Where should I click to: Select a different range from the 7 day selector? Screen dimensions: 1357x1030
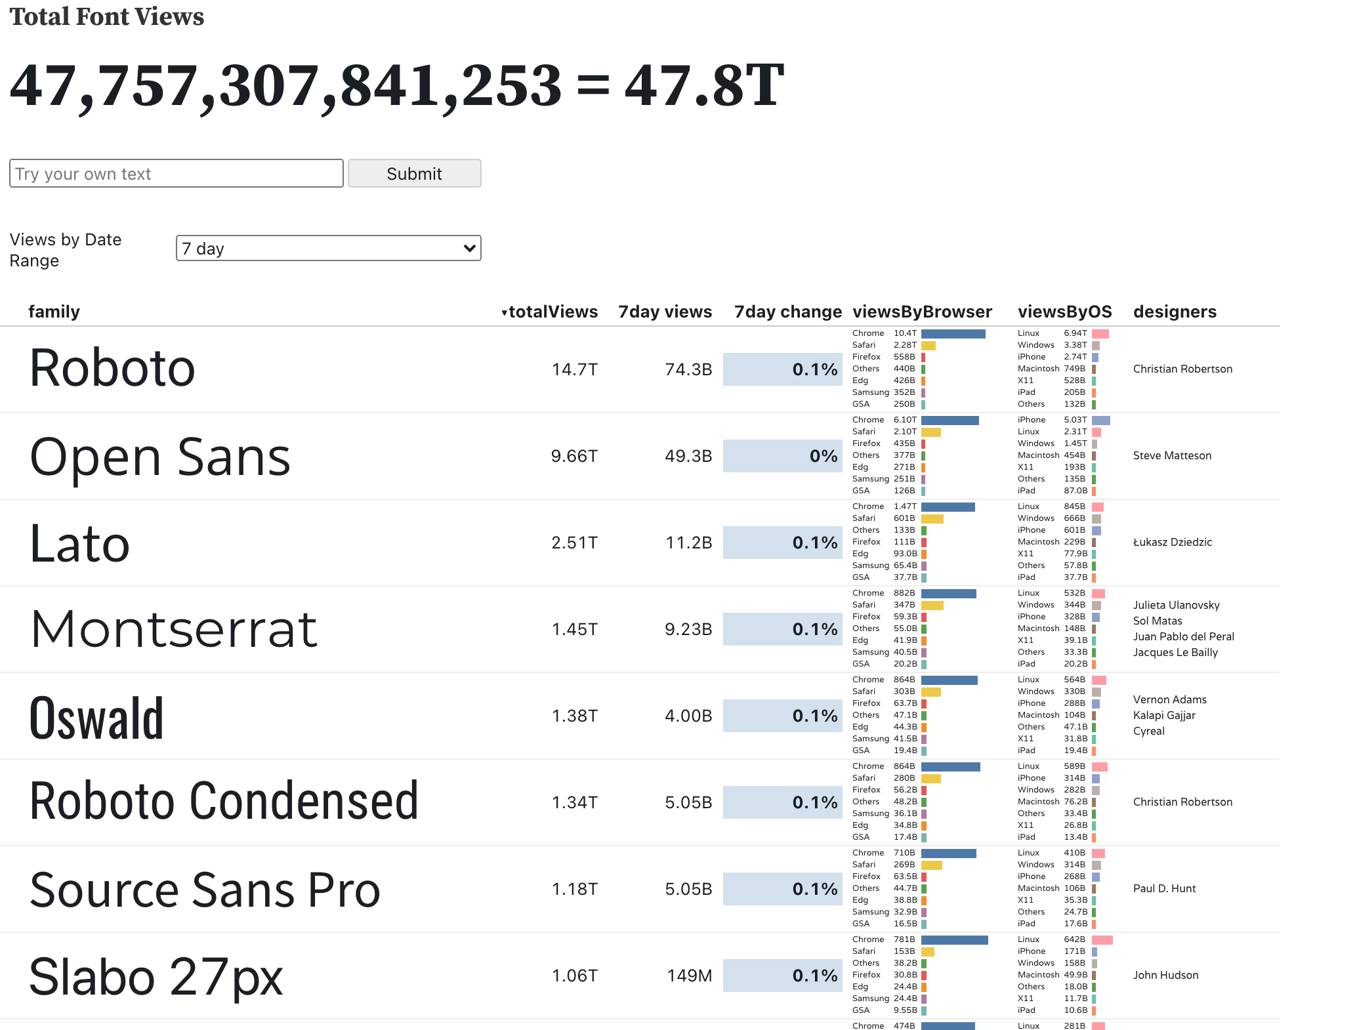click(328, 248)
